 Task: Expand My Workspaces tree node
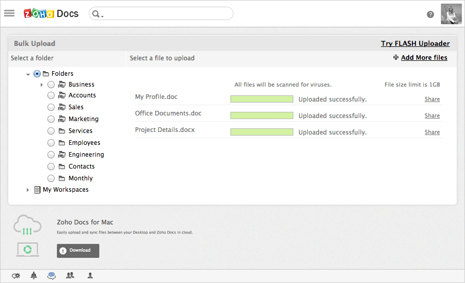[x=27, y=190]
